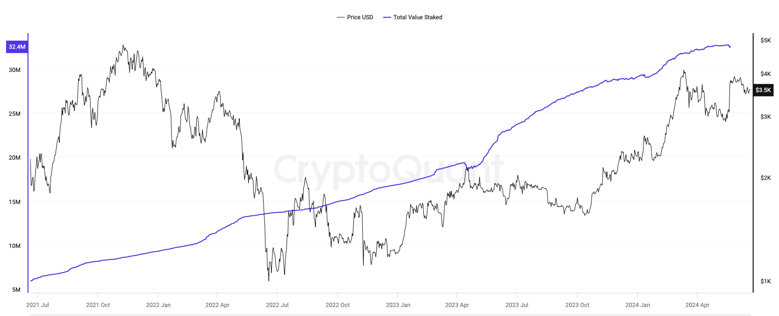Toggle the Total Value Staked legend series
The image size is (779, 316).
[x=417, y=17]
